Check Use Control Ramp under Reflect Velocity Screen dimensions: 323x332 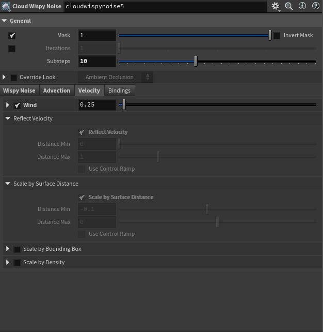pos(82,169)
